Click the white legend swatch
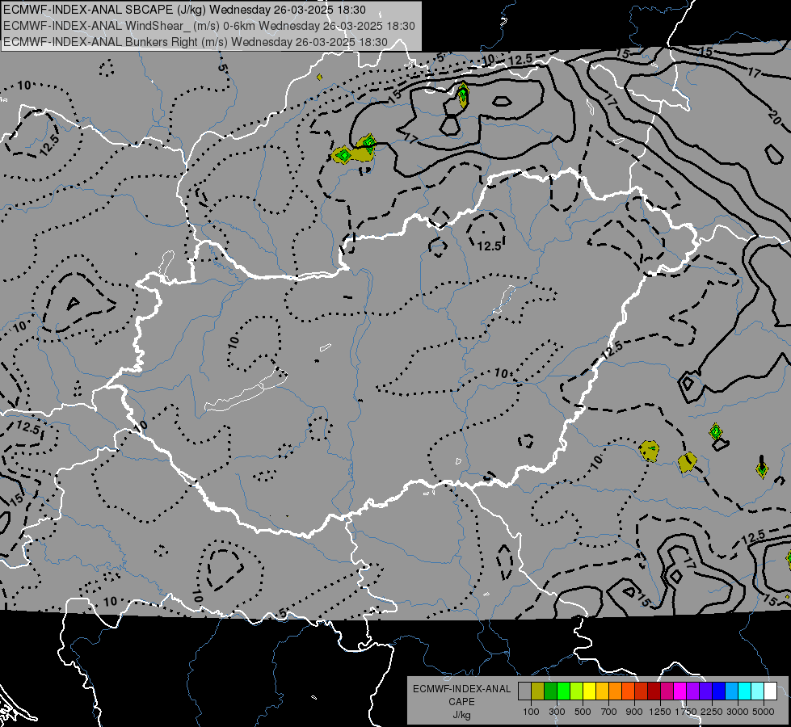Viewport: 791px width, 727px height. tap(770, 691)
